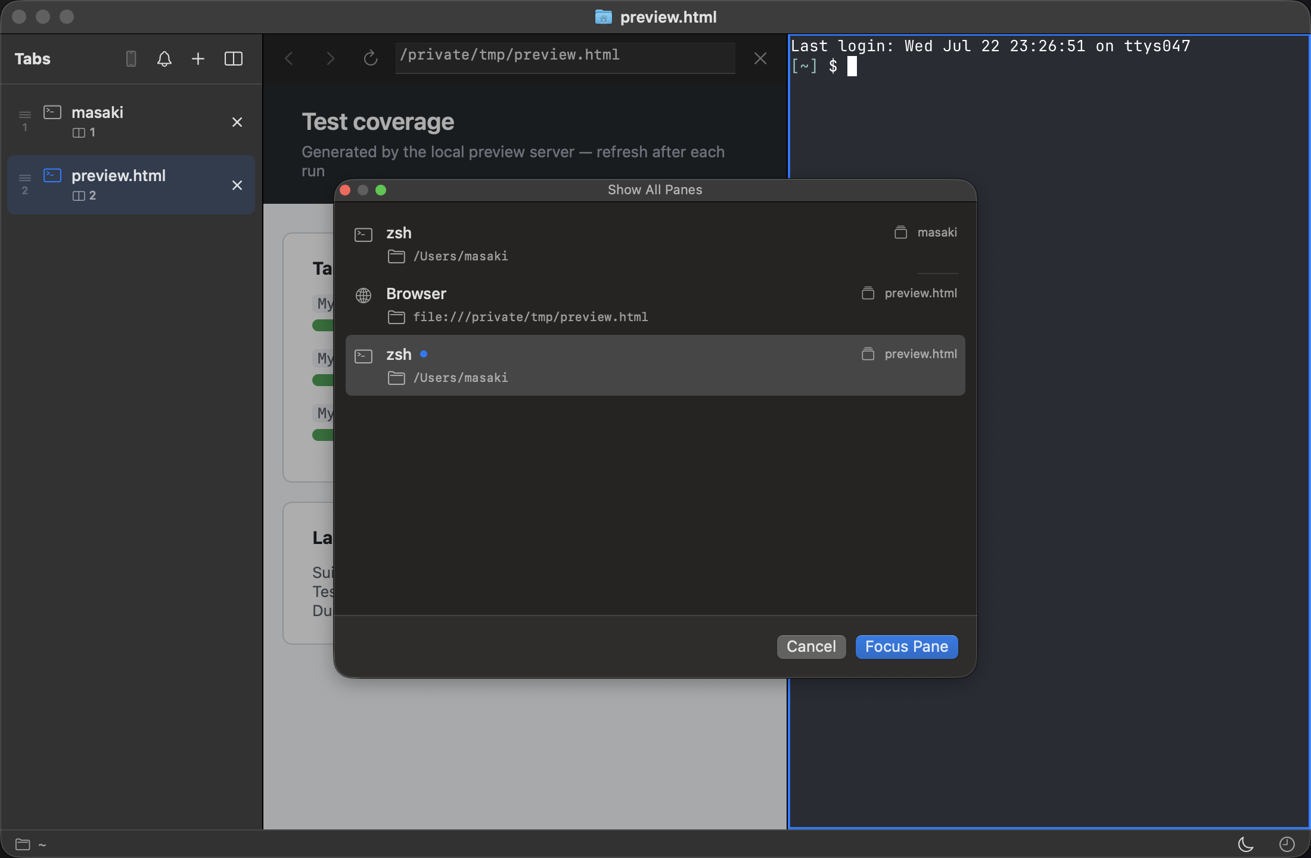Click the masaki tab terminal icon
The height and width of the screenshot is (858, 1311).
pyautogui.click(x=52, y=112)
